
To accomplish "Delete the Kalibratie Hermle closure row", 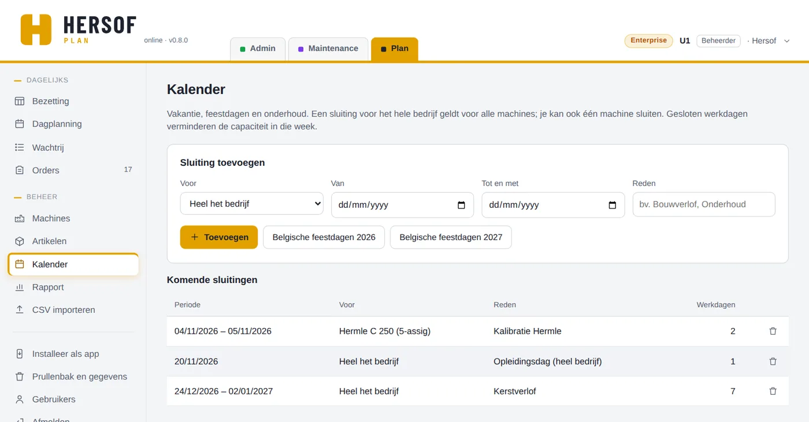I will (773, 331).
